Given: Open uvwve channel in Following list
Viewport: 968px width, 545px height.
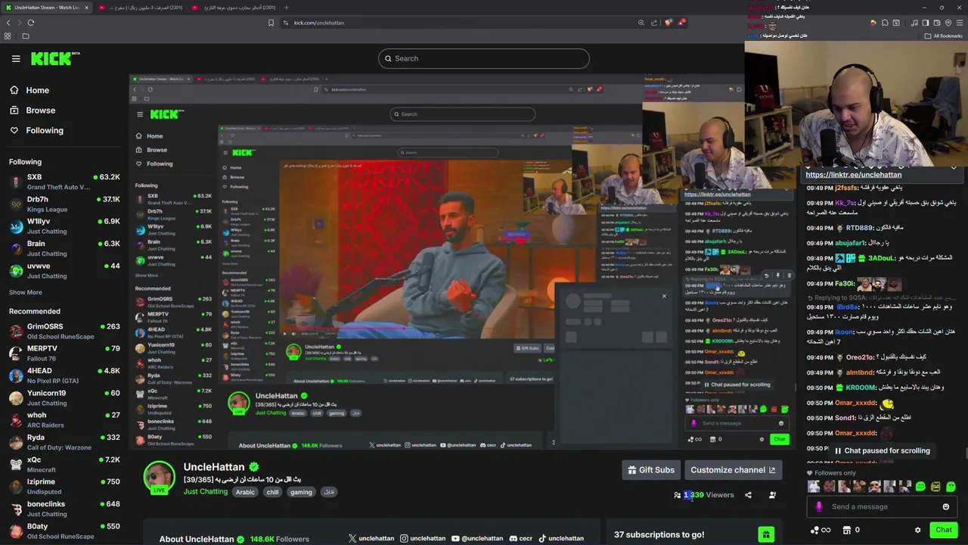Looking at the screenshot, I should click(x=64, y=270).
